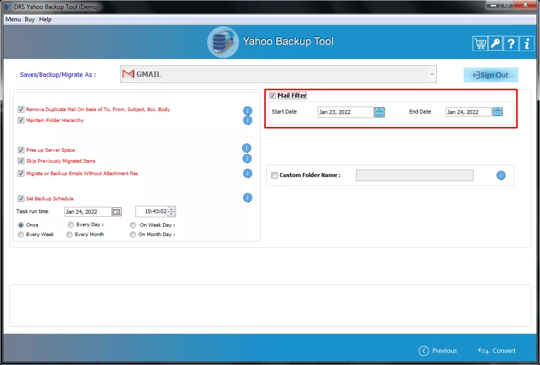Increase task run time with up arrow
Screen dimensions: 540x365
(172, 209)
